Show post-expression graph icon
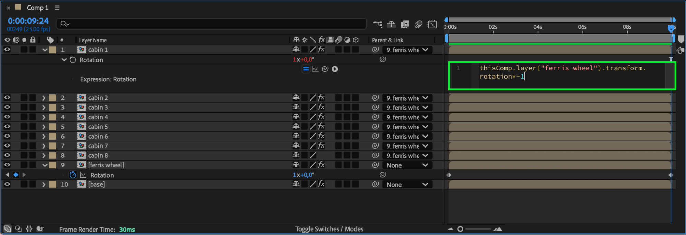 point(315,69)
